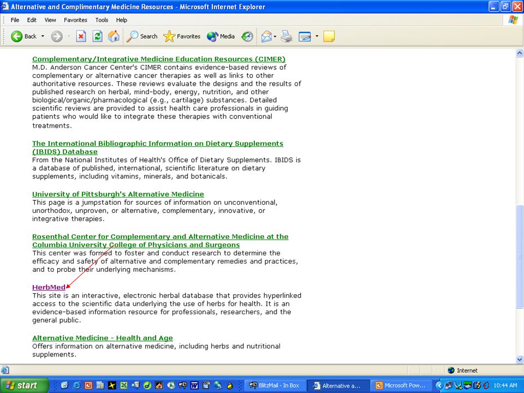Screen dimensions: 524x393
Task: Click the Internet zone status indicator
Action: pos(462,370)
